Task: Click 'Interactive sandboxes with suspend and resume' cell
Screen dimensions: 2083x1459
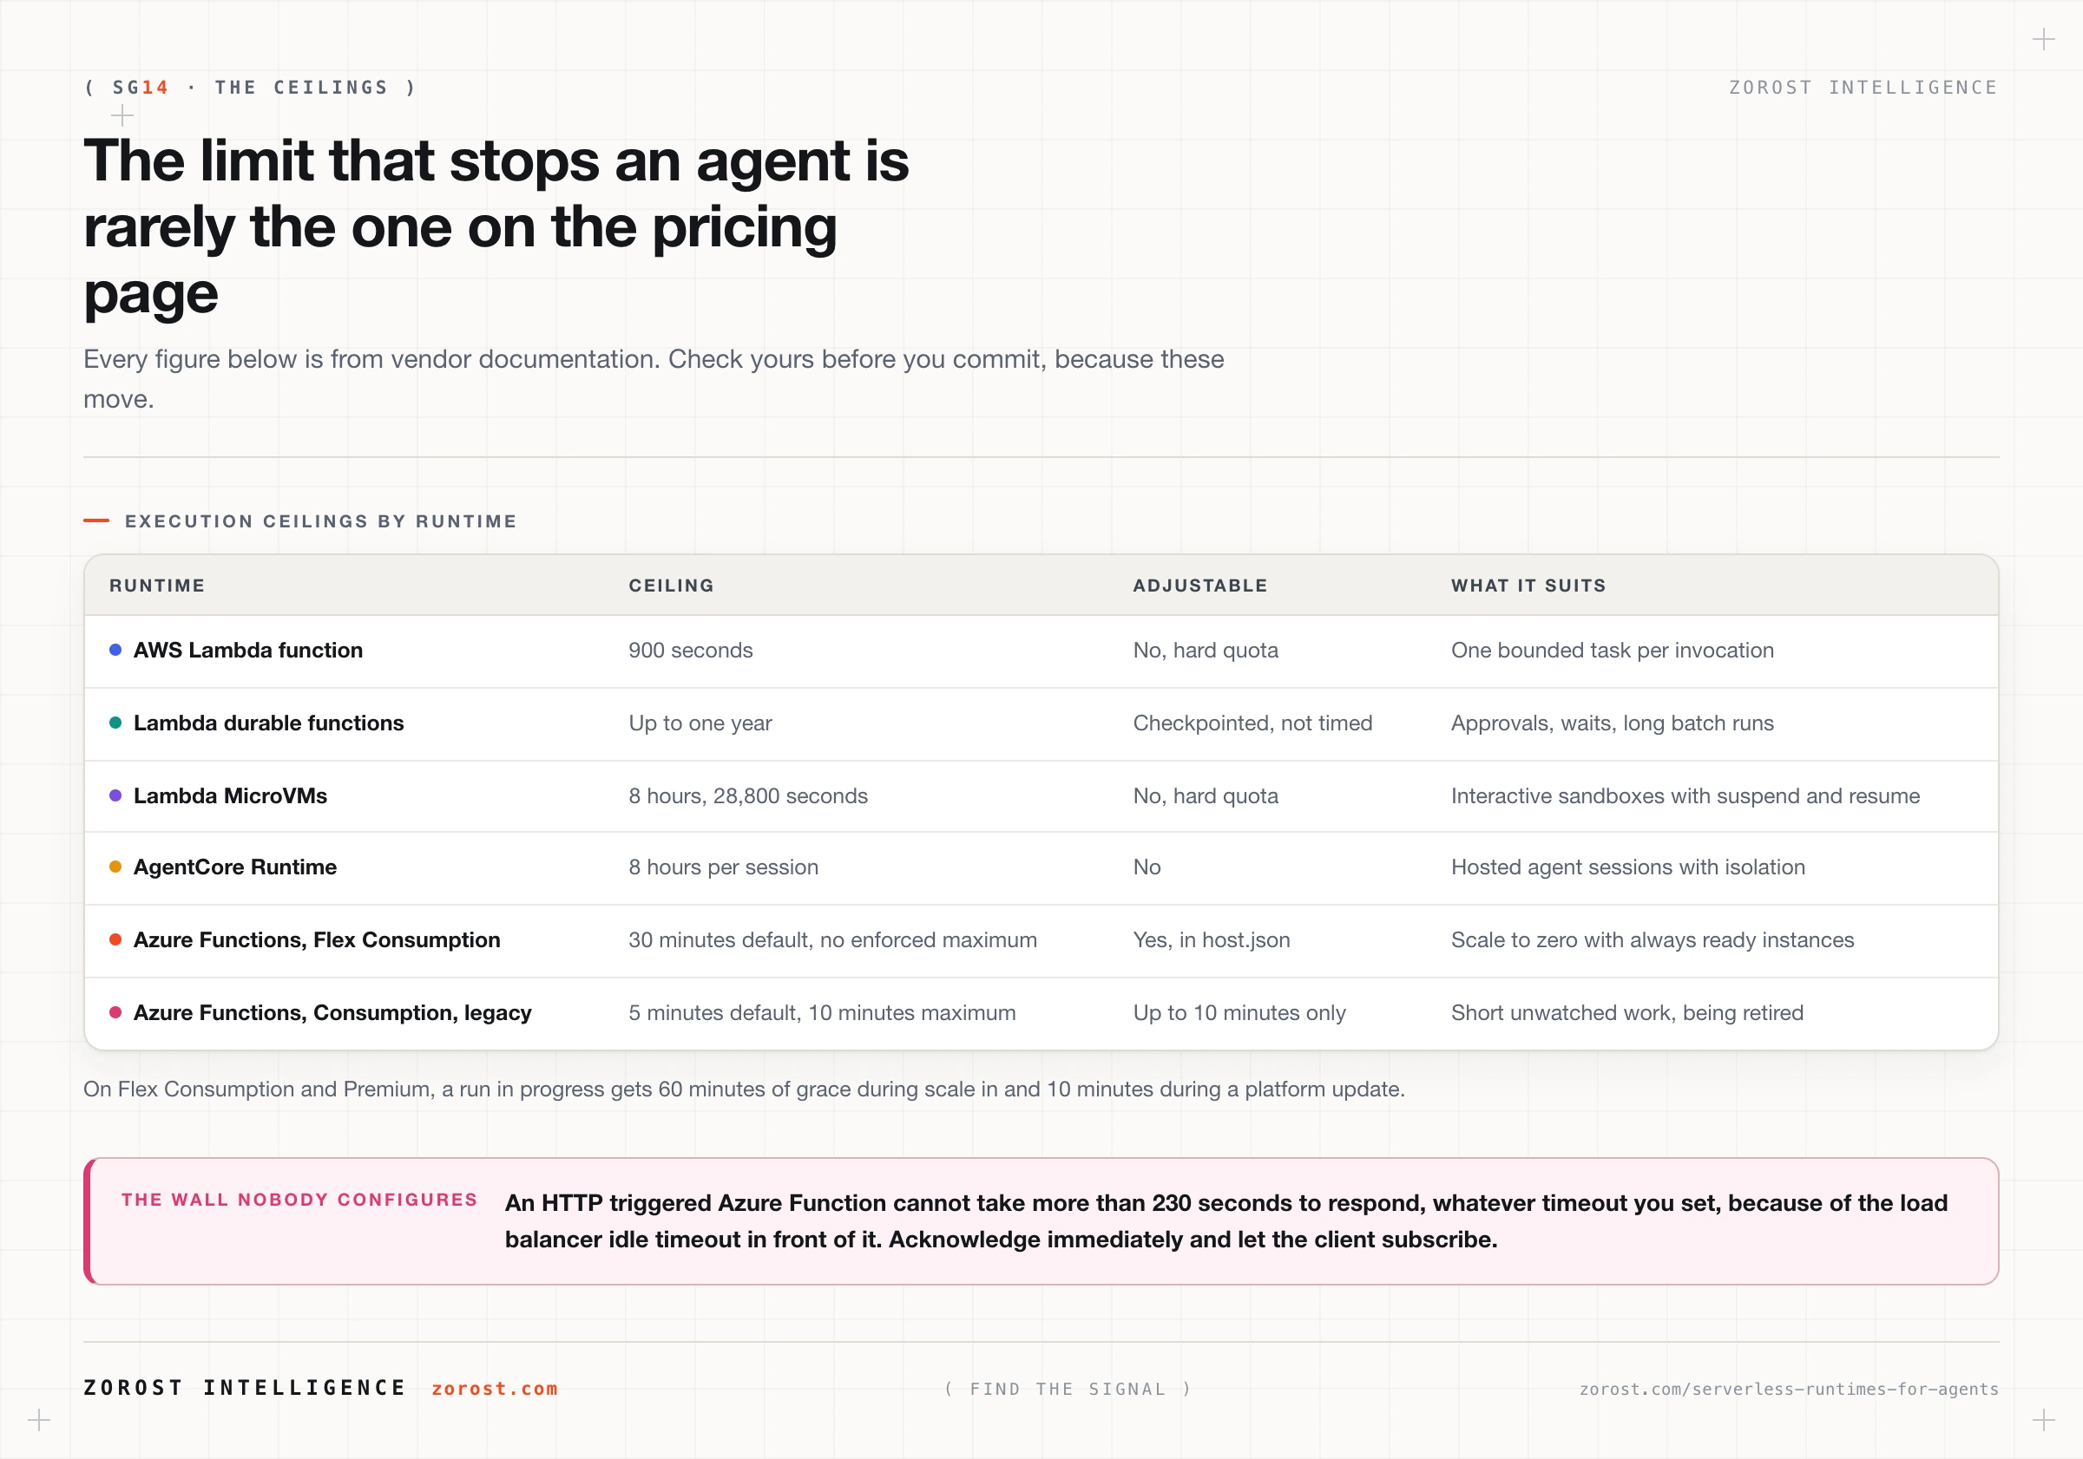Action: tap(1685, 795)
